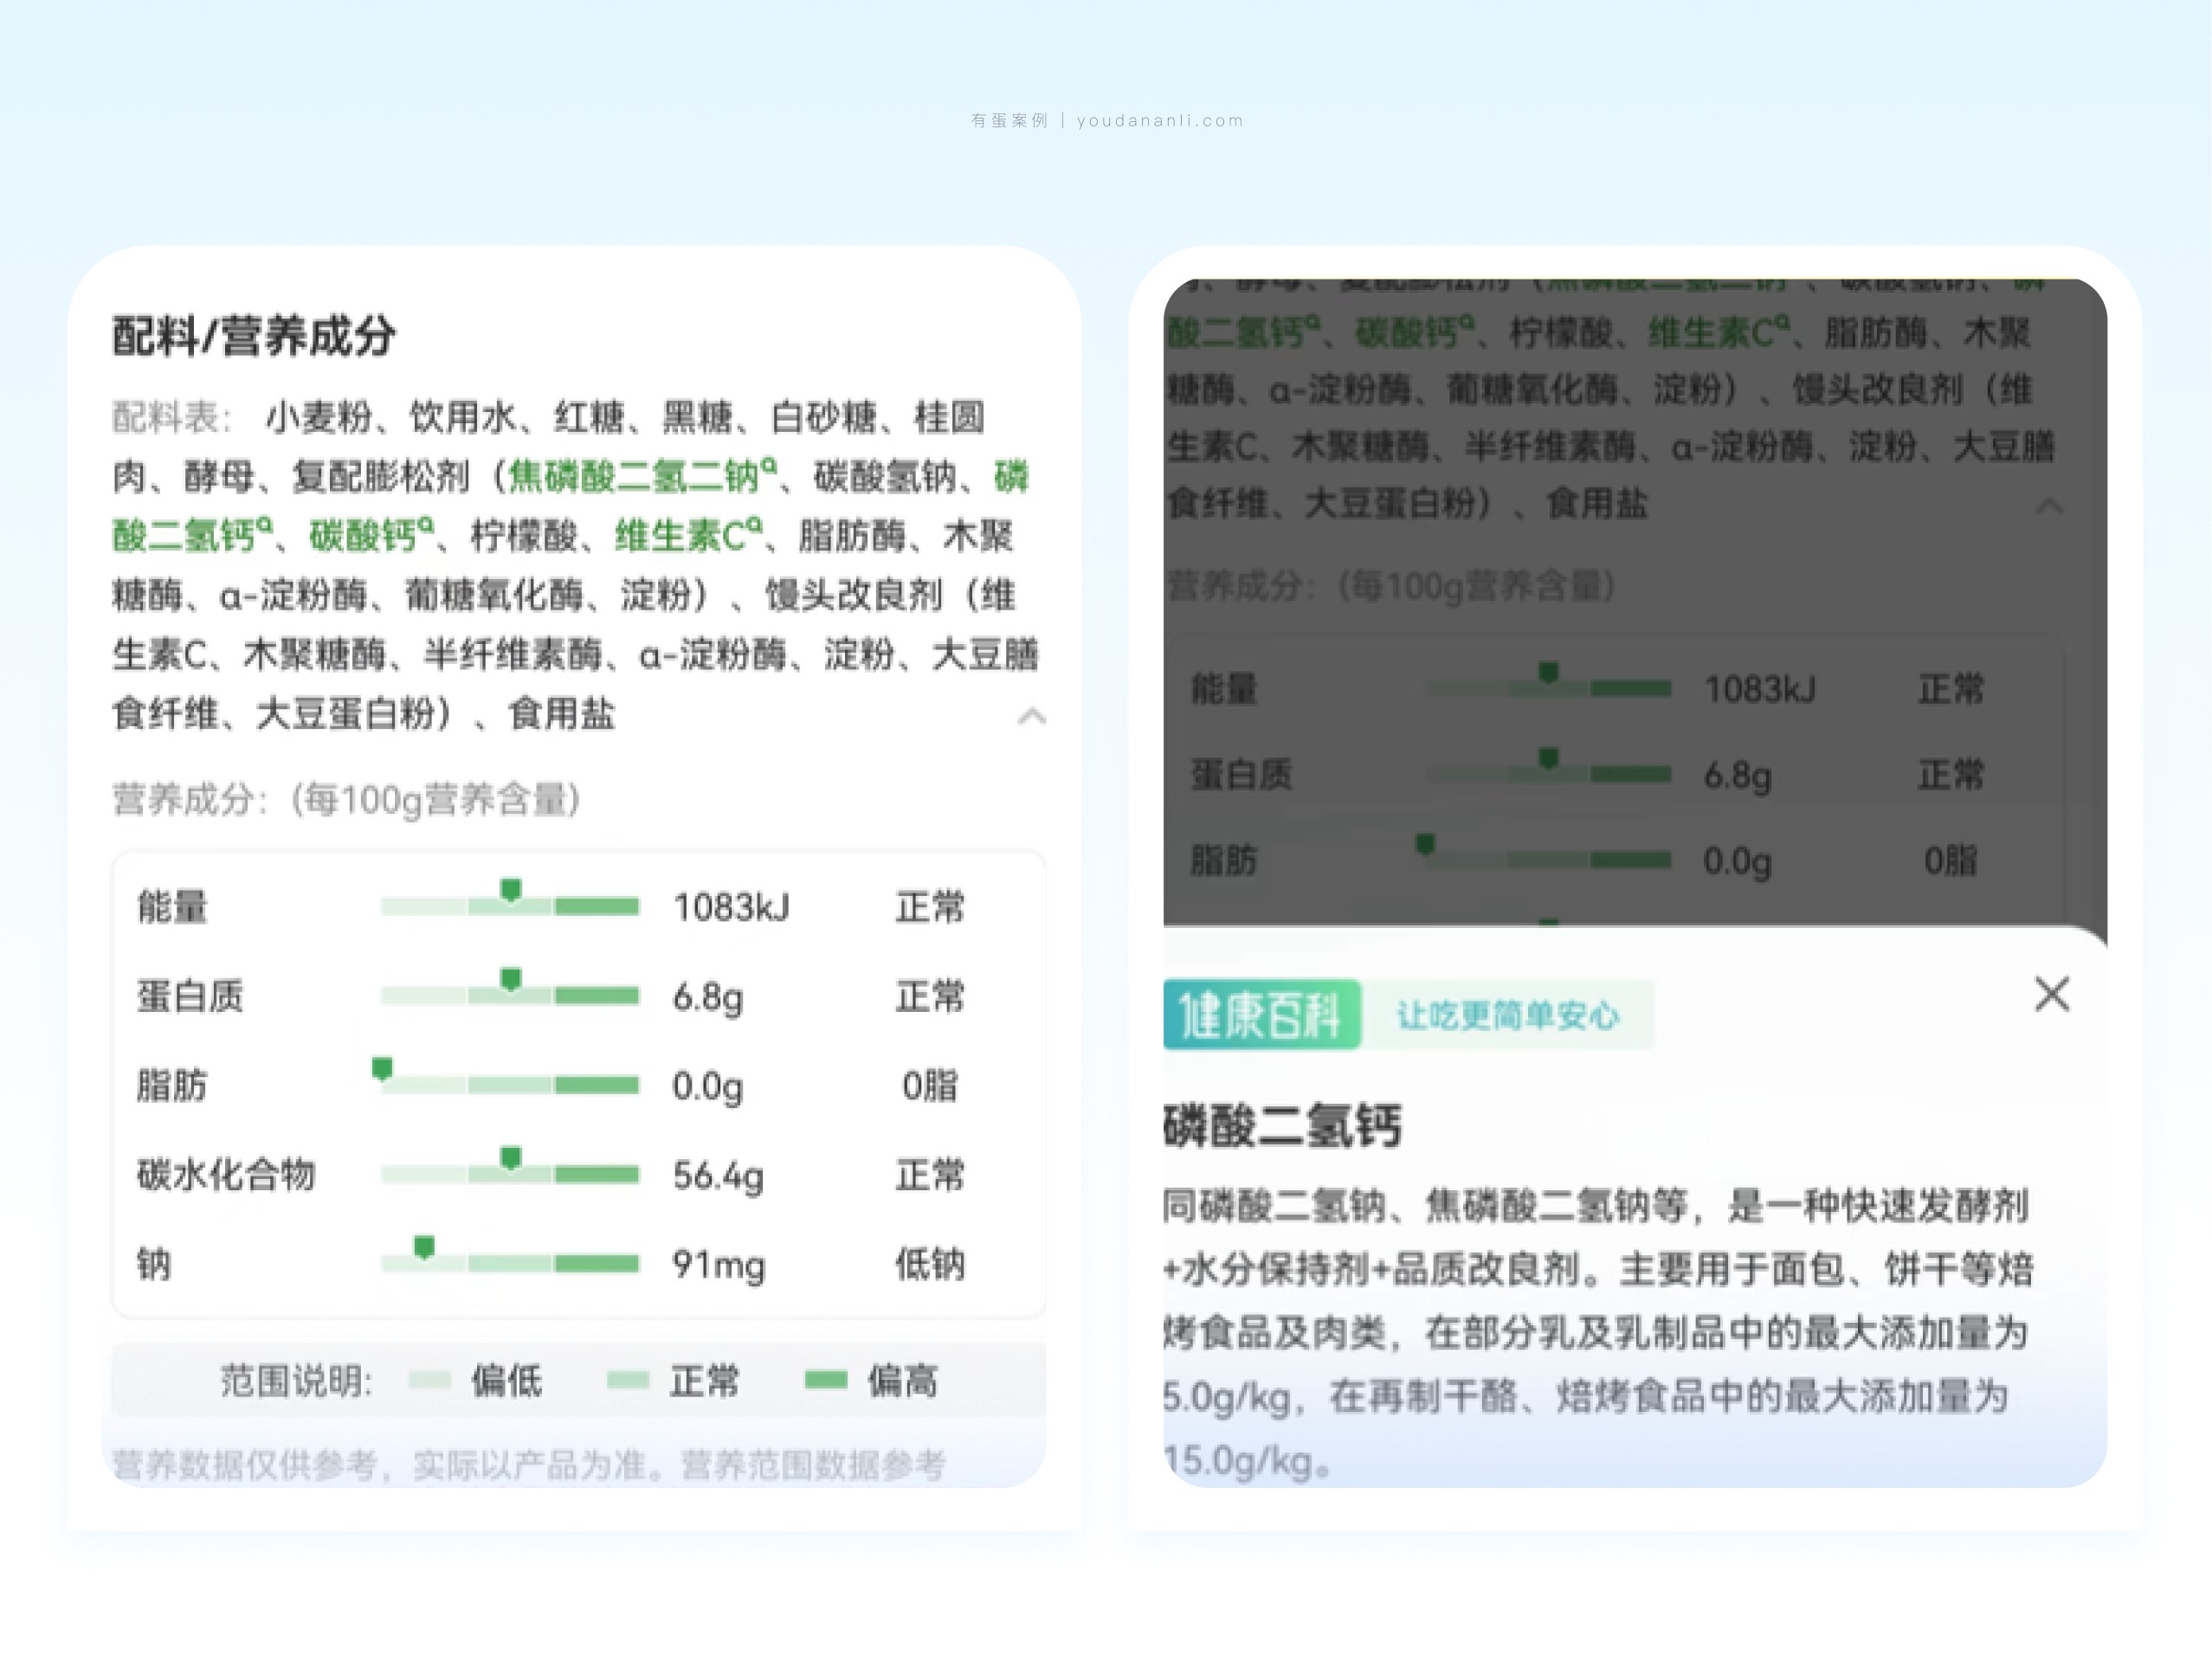Click the 脂肪 range bar marker
Image resolution: width=2212 pixels, height=1656 pixels.
tap(382, 1068)
